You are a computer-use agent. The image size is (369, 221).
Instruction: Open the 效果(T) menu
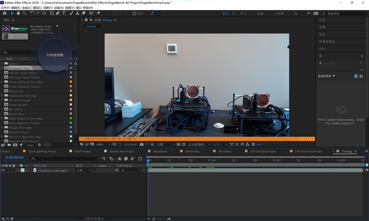coord(48,8)
